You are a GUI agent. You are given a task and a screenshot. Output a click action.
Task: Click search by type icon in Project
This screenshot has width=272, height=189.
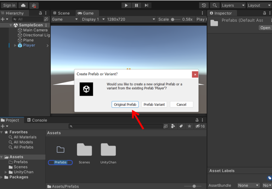(x=173, y=126)
